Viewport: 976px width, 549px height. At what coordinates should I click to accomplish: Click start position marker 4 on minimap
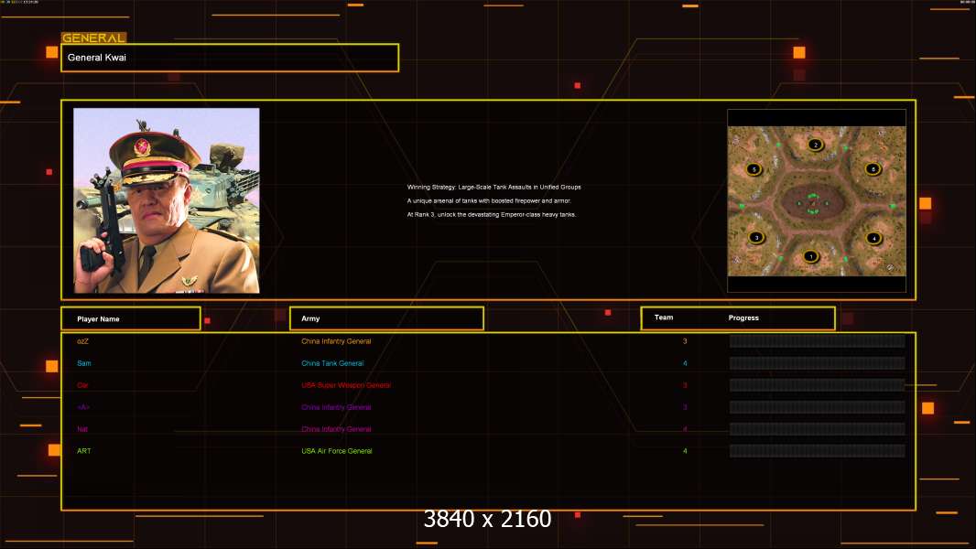tap(874, 238)
